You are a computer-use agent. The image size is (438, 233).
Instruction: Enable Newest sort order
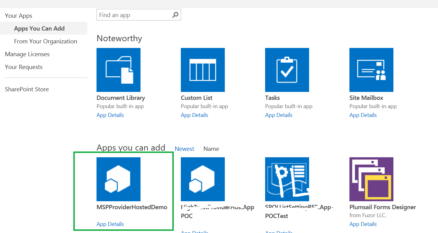coord(184,149)
